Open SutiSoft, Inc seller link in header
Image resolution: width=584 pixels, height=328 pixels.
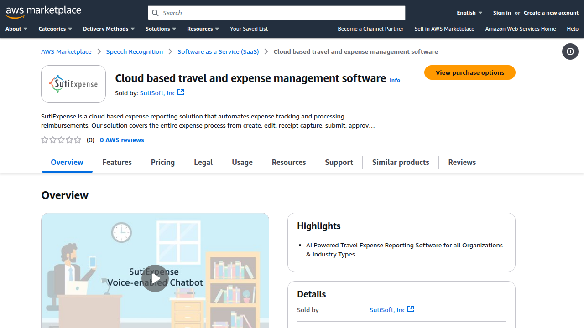(158, 93)
